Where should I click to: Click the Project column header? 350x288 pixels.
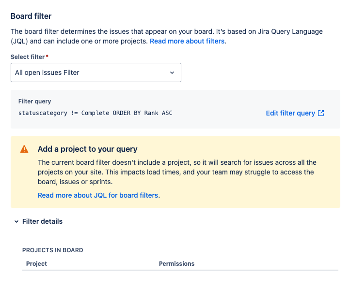click(36, 263)
